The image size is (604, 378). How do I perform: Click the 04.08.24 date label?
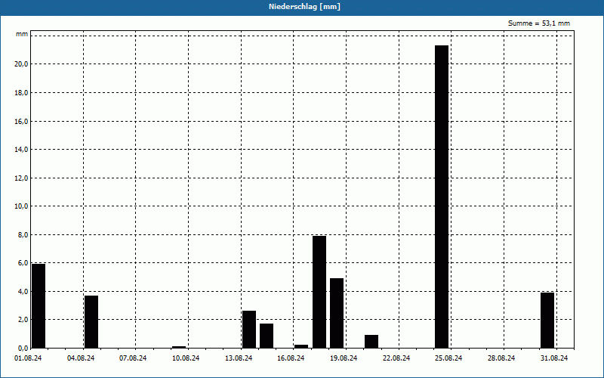81,358
